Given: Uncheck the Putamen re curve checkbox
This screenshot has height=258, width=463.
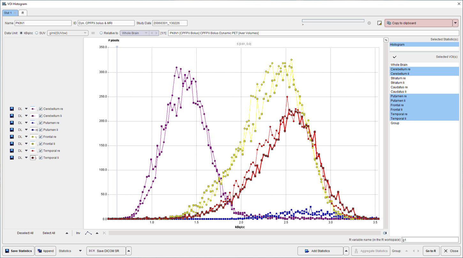Looking at the screenshot, I should (41, 123).
